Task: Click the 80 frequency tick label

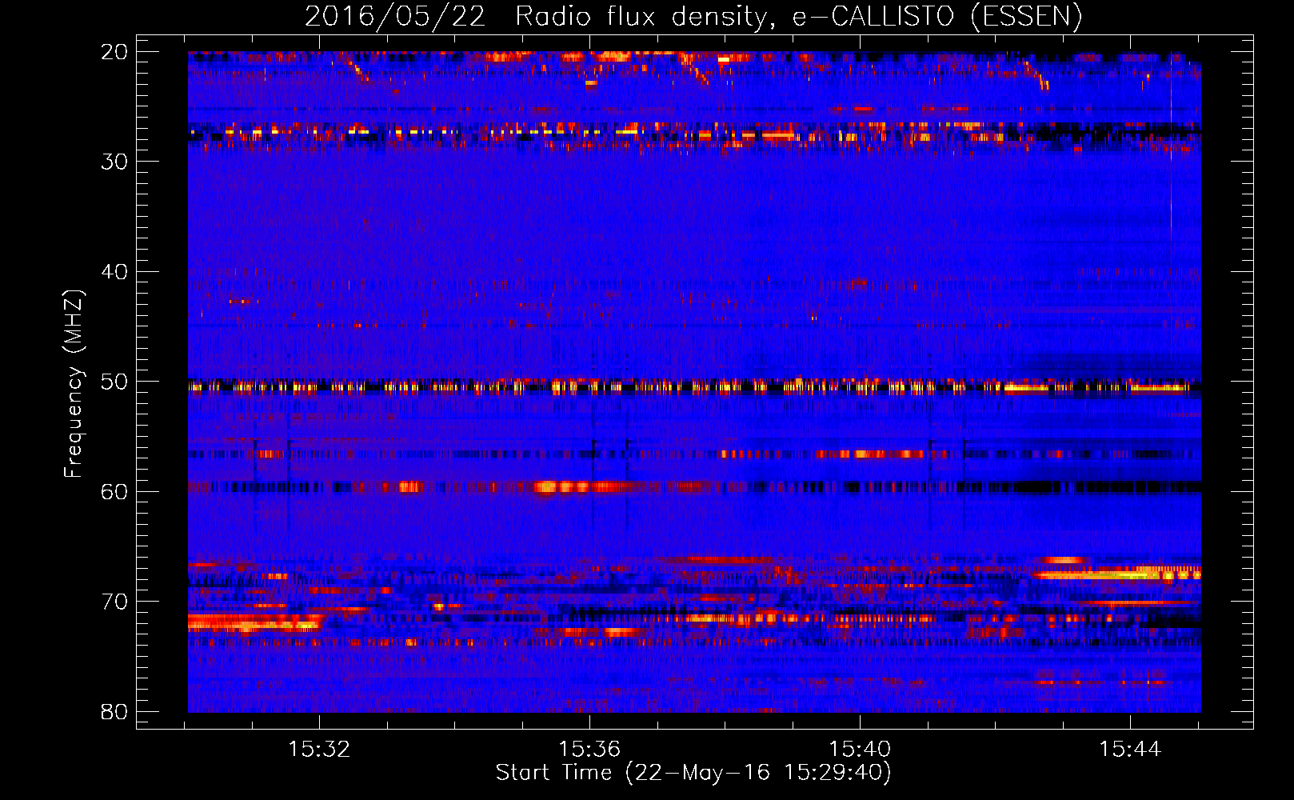Action: pyautogui.click(x=114, y=711)
